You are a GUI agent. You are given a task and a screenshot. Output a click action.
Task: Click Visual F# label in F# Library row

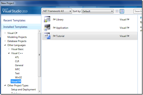(124, 20)
